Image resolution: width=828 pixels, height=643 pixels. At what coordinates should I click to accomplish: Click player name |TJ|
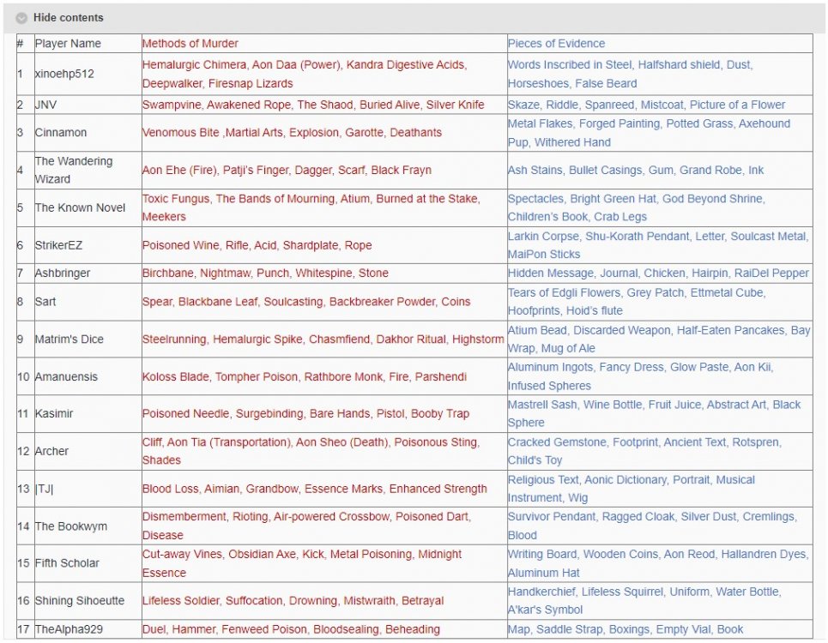[x=44, y=489]
